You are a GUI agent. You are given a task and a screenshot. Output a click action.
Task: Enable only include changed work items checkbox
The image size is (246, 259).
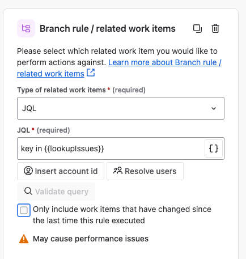click(24, 210)
